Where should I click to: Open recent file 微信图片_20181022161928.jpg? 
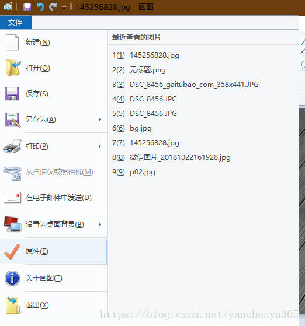click(x=171, y=157)
